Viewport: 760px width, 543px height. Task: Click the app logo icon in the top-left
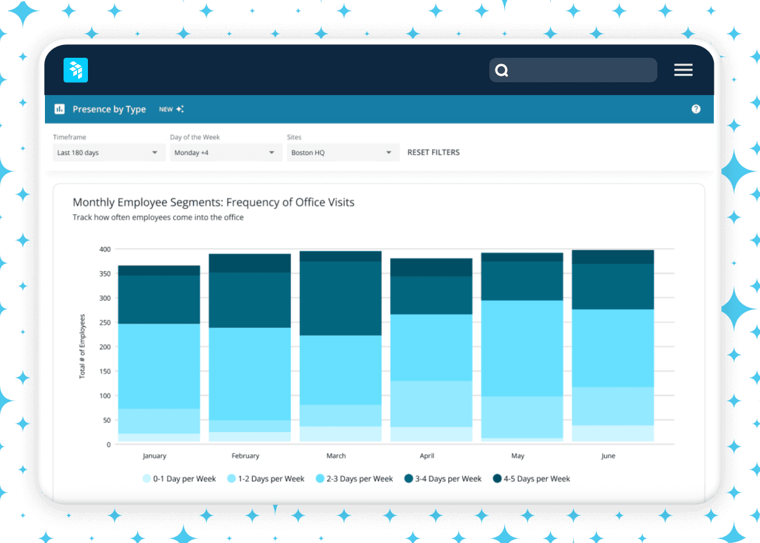click(x=75, y=70)
